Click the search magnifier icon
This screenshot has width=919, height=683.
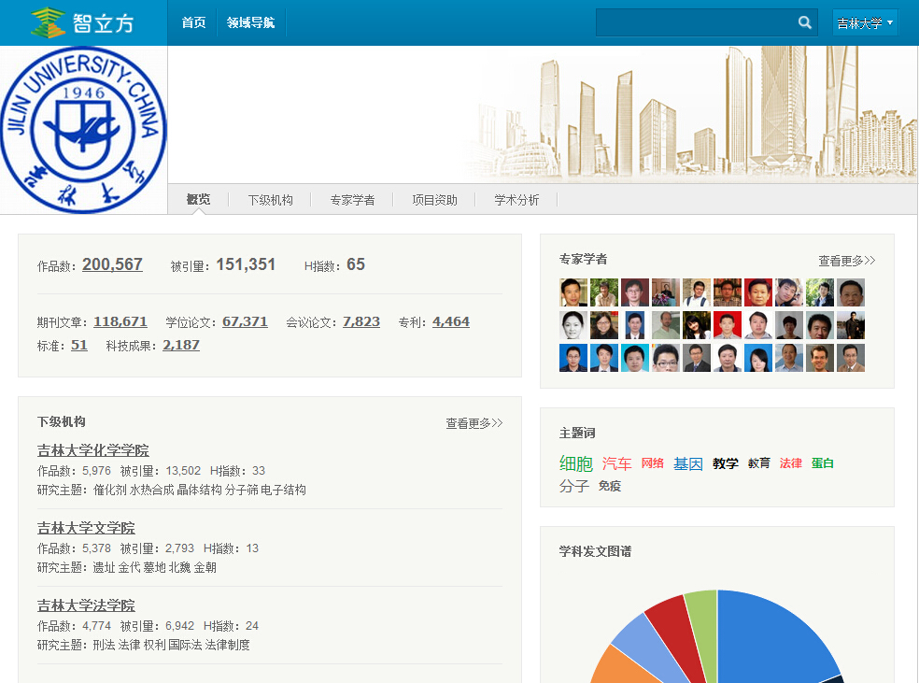pyautogui.click(x=804, y=22)
